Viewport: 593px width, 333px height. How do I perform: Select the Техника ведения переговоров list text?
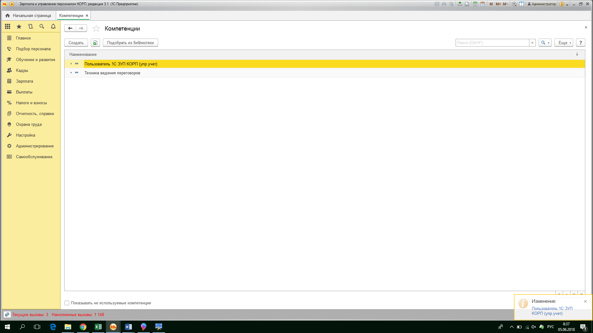point(112,73)
